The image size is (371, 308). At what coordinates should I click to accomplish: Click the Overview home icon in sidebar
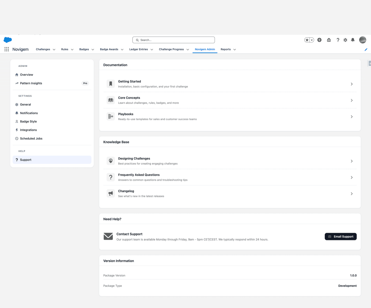pos(17,75)
